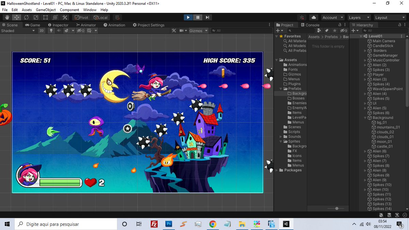The height and width of the screenshot is (230, 409).
Task: Open Google Chrome from the taskbar
Action: point(213,224)
